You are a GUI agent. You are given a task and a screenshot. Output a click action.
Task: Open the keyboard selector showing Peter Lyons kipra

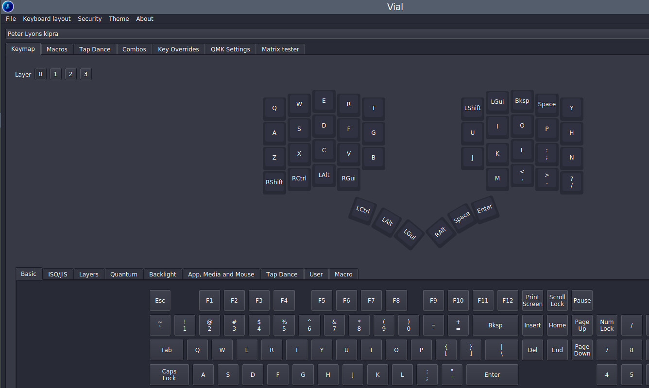tap(325, 34)
